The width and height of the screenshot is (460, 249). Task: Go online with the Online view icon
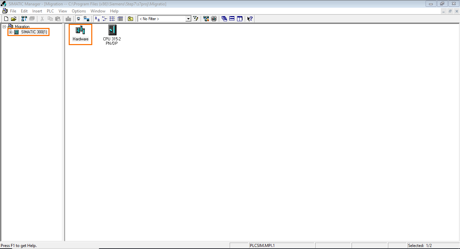click(86, 19)
